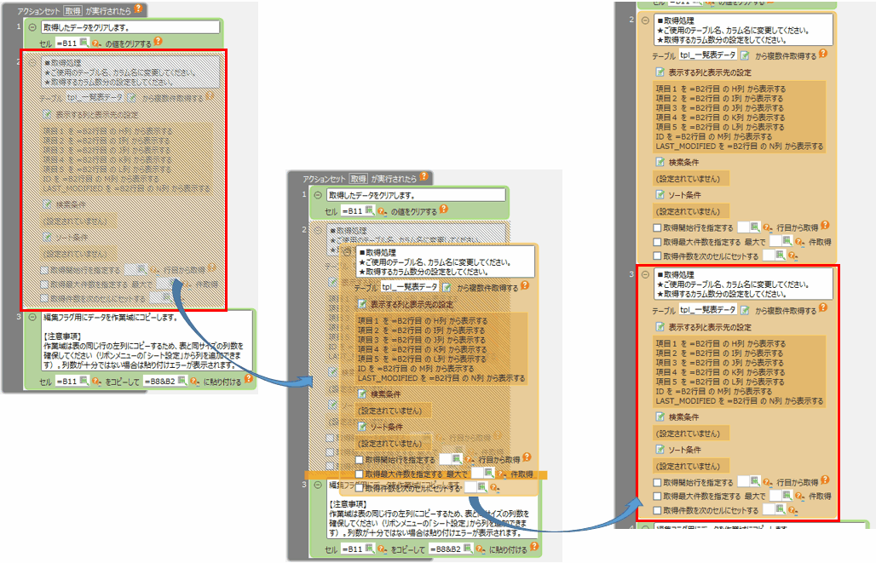Click ソート条件 edit icon in right panel step 3

660,449
